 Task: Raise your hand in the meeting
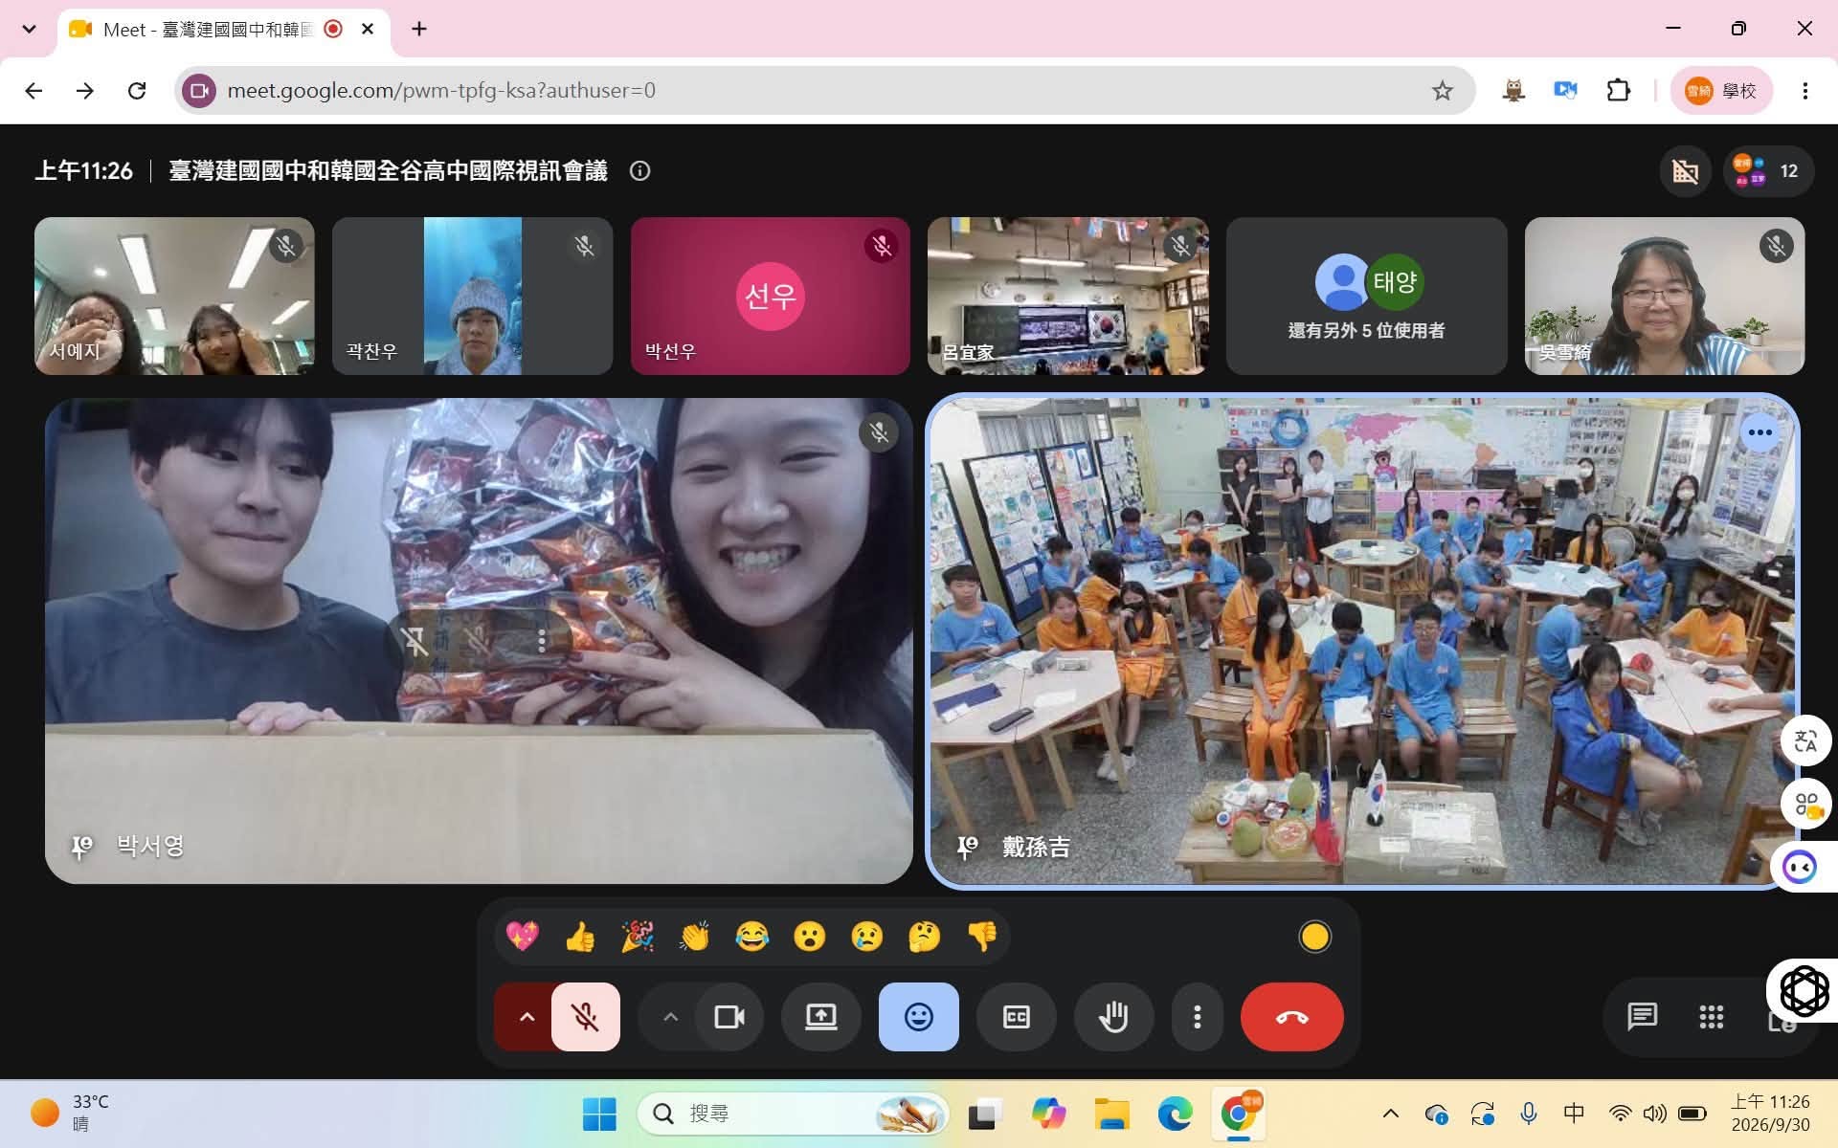coord(1114,1017)
